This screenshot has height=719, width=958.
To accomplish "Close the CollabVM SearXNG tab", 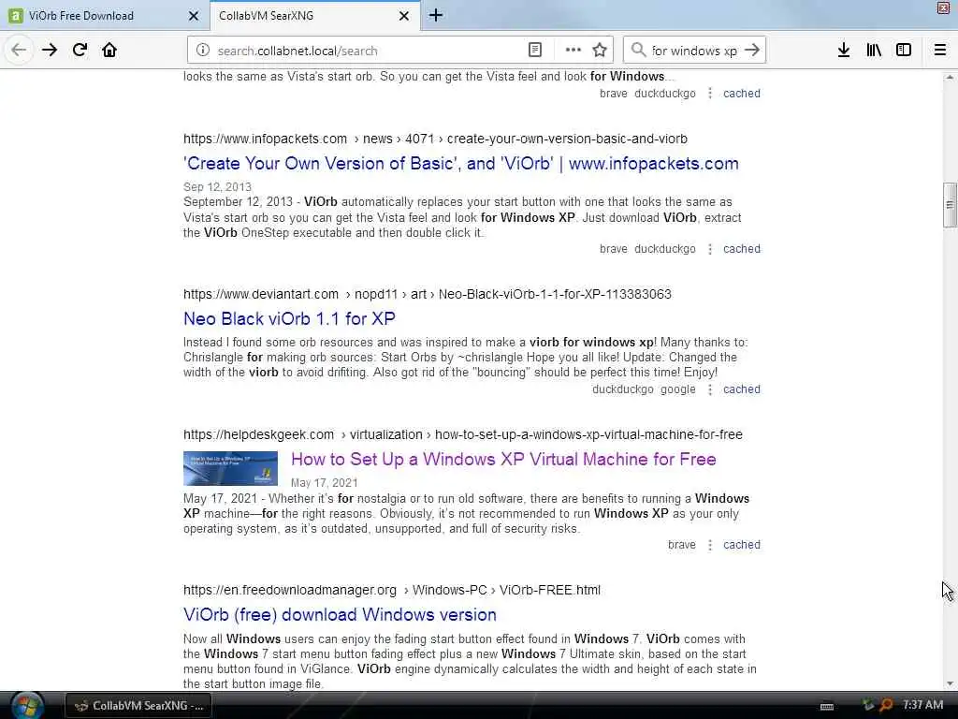I will tap(404, 16).
